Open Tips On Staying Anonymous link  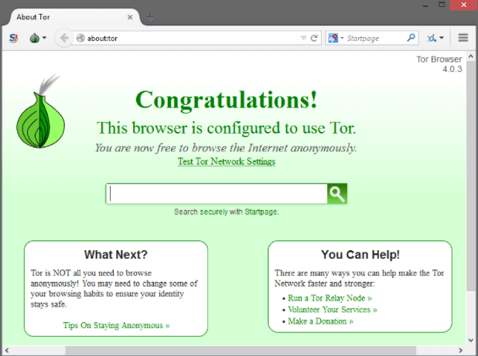[x=116, y=325]
